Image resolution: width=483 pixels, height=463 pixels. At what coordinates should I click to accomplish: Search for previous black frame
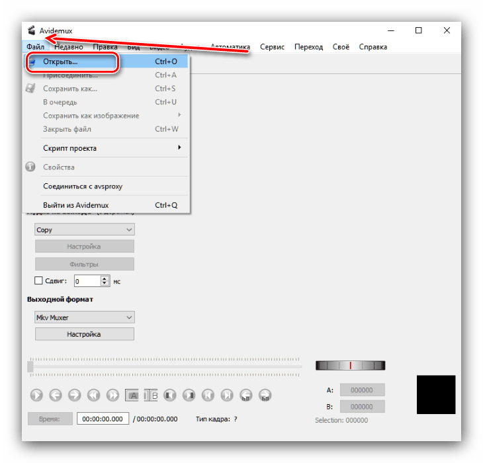(170, 395)
